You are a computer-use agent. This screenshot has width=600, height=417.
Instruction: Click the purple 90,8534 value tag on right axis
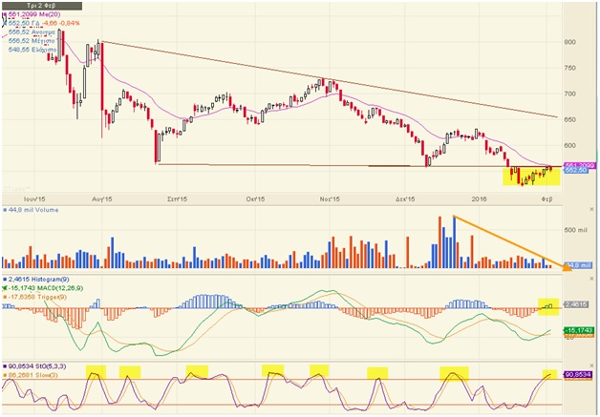coord(576,375)
